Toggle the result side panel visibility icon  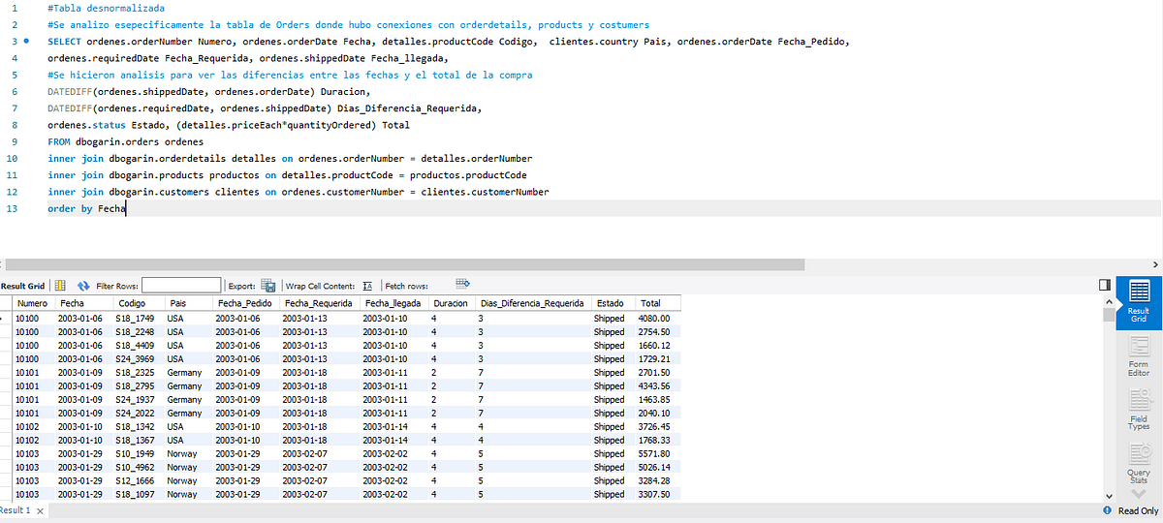(x=1105, y=285)
